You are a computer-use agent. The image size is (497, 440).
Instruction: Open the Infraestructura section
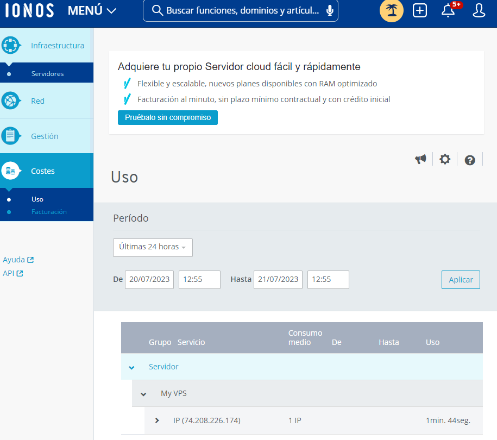(x=58, y=46)
